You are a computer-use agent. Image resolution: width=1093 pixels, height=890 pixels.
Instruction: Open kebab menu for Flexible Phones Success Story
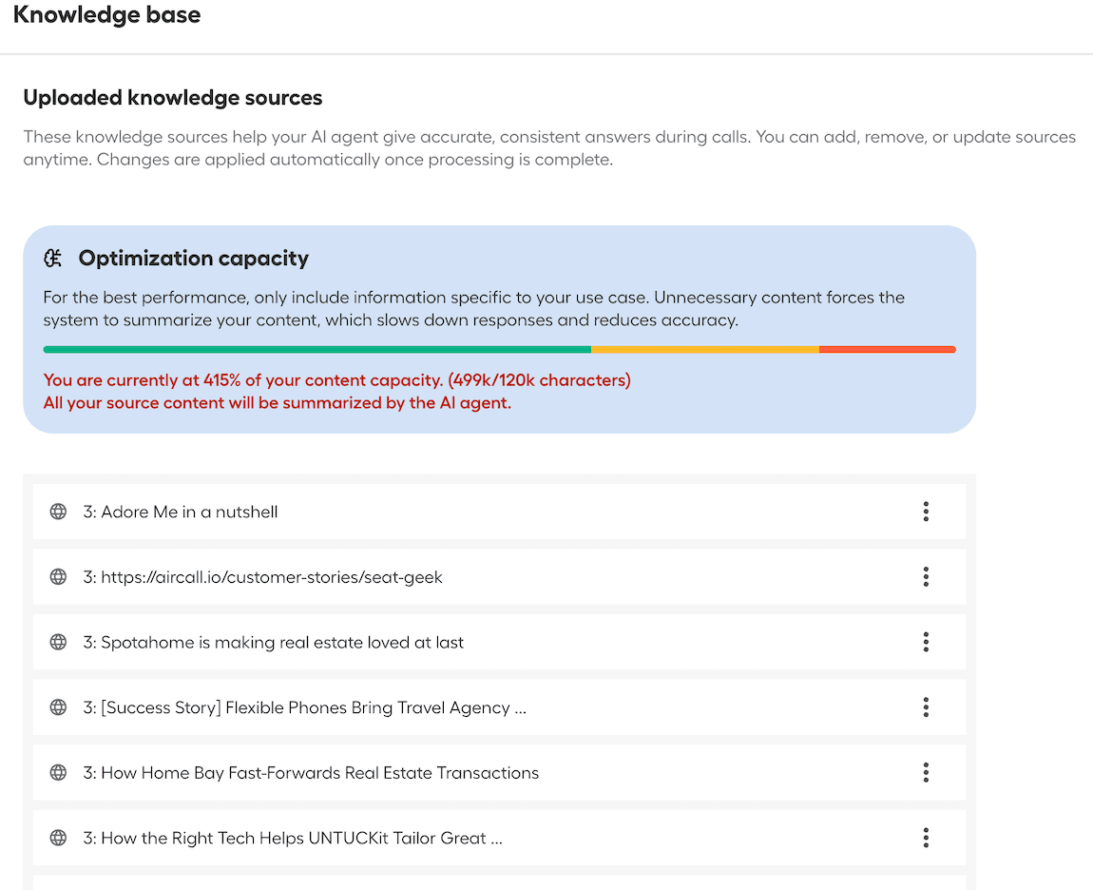point(926,707)
